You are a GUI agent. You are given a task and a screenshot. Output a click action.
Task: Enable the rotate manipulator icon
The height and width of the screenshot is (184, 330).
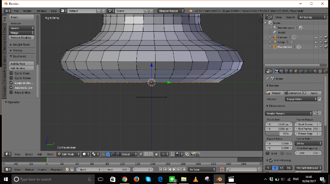coord(113,154)
